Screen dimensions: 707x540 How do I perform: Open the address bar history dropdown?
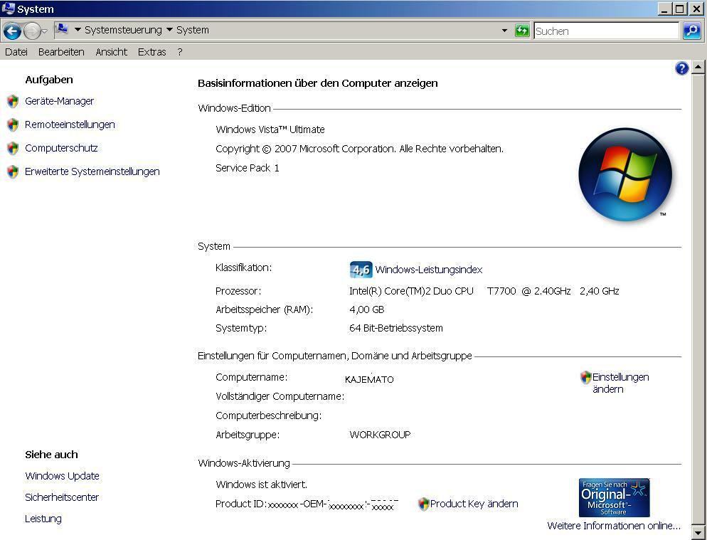[504, 31]
